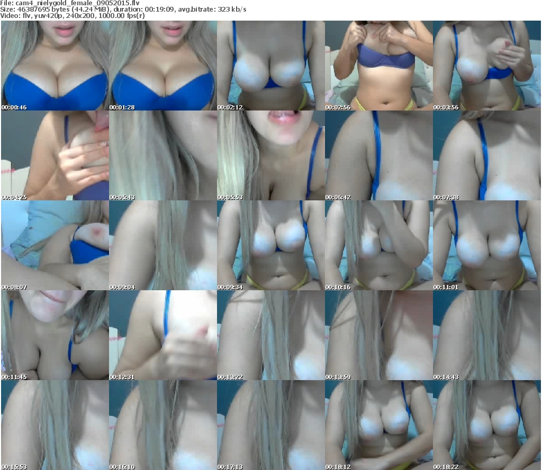Select the frame at 00:17:13
Image resolution: width=542 pixels, height=470 pixels.
point(270,425)
